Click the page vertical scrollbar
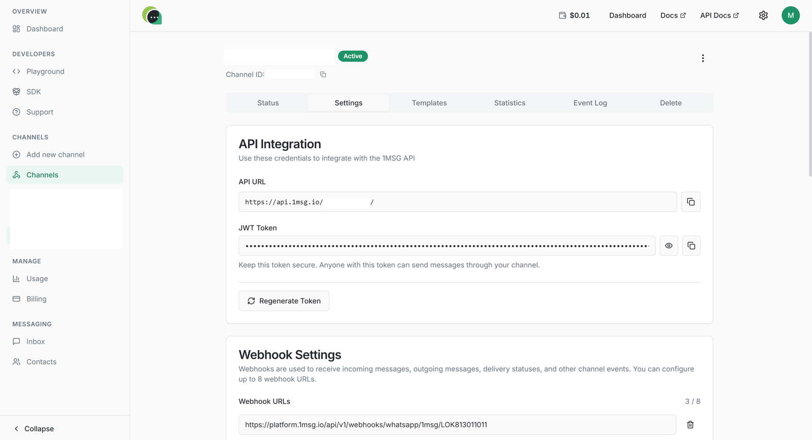This screenshot has width=812, height=440. pyautogui.click(x=810, y=104)
